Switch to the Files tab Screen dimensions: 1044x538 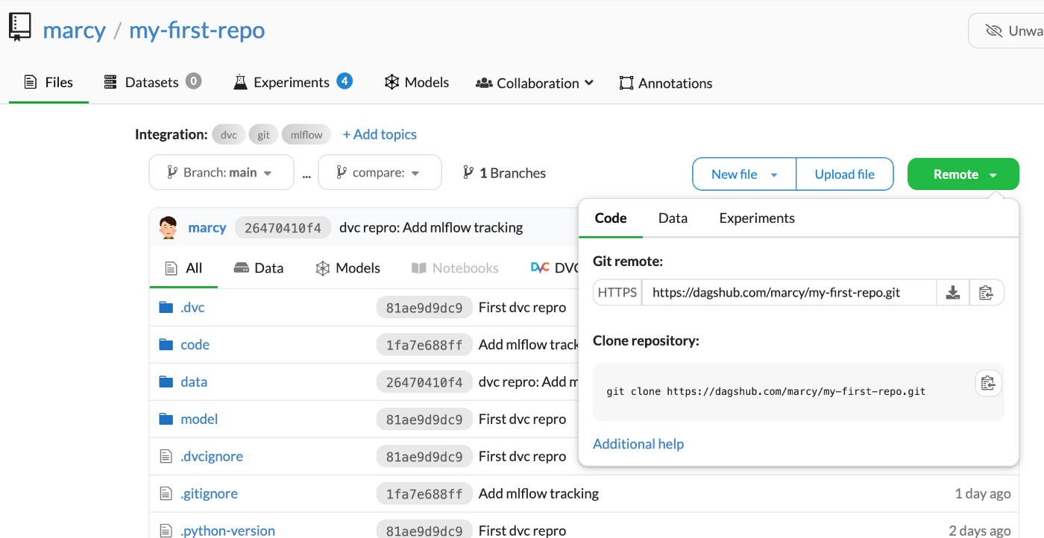click(x=48, y=82)
